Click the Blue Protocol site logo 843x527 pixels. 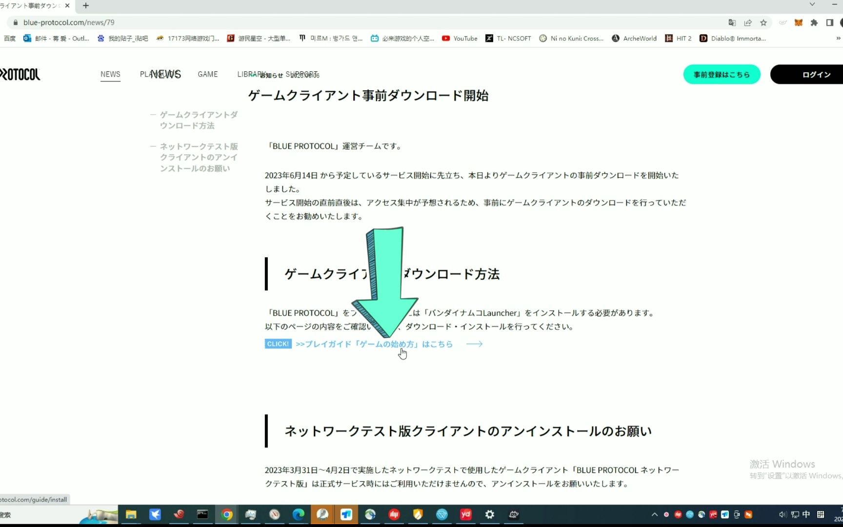pos(20,74)
